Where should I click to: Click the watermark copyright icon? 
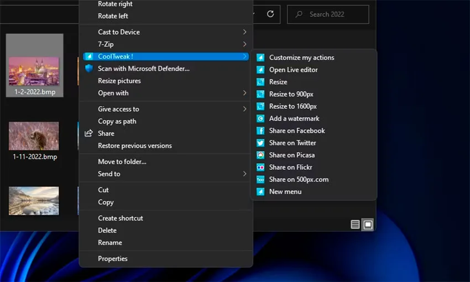[260, 119]
